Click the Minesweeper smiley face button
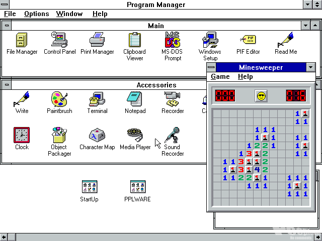 click(261, 96)
